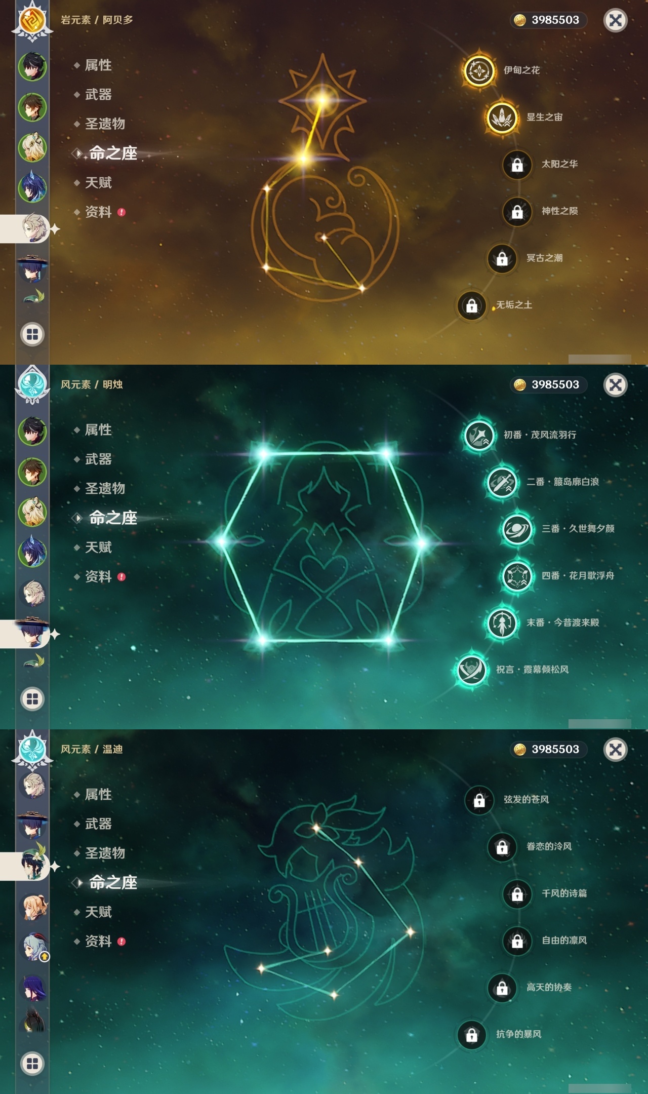Click the mora balance 3985503 in top panel
Image resolution: width=648 pixels, height=1094 pixels.
tap(548, 20)
